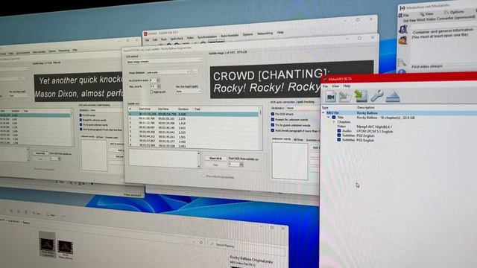Viewport: 477px width, 268px height.
Task: Open the Video menu in Subtitle Edit
Action: click(x=190, y=38)
